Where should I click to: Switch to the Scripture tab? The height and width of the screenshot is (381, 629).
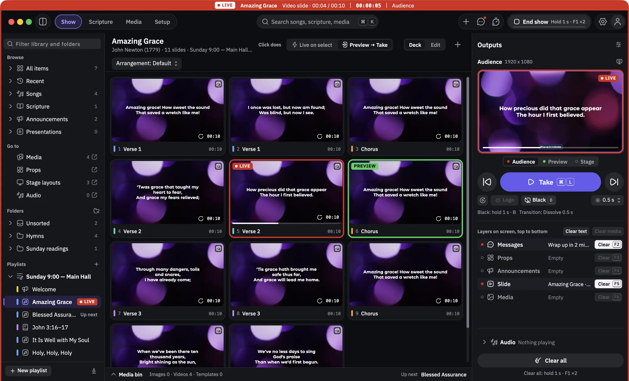(101, 22)
